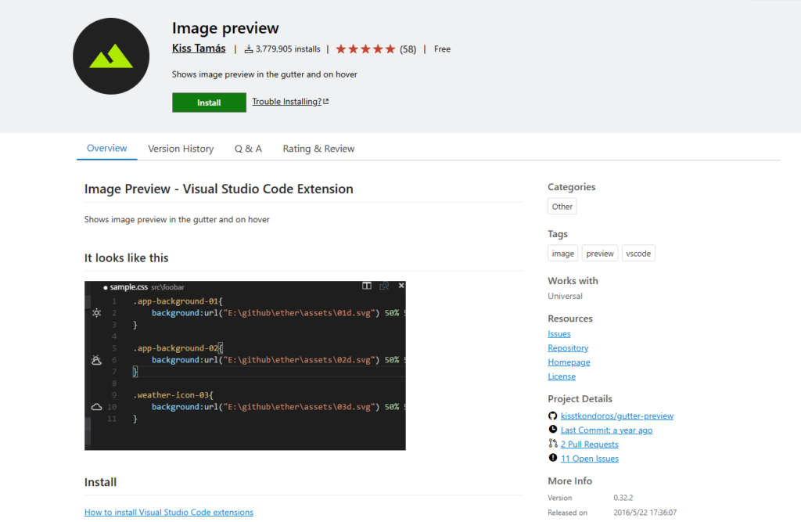801x522 pixels.
Task: Click the Other category tag
Action: click(x=562, y=207)
